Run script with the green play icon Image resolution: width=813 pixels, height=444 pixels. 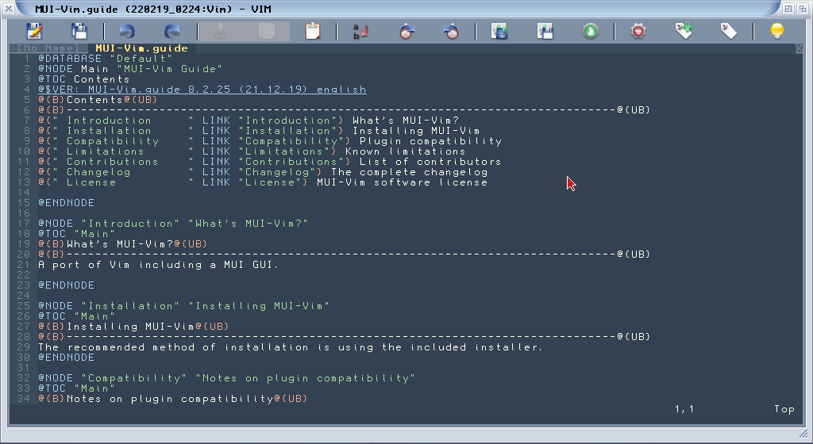[590, 32]
